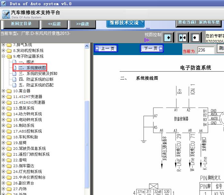
Task: Go to next page 下一页
Action: coord(152,48)
